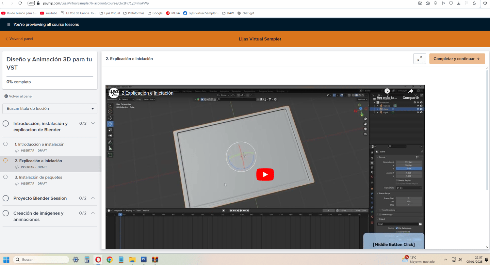Open the MEGA bookmark in bookmarks bar
This screenshot has width=490, height=265.
[x=173, y=13]
